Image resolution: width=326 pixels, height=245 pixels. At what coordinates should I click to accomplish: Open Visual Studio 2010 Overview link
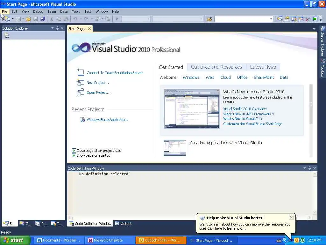coord(245,109)
